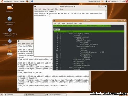Select the /bin/ls domain row

click(89, 48)
